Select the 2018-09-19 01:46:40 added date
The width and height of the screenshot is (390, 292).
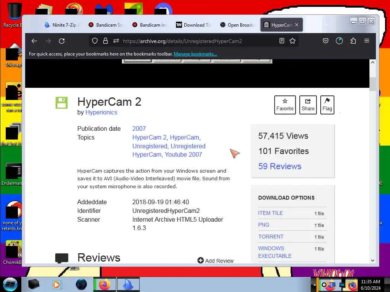(x=161, y=202)
